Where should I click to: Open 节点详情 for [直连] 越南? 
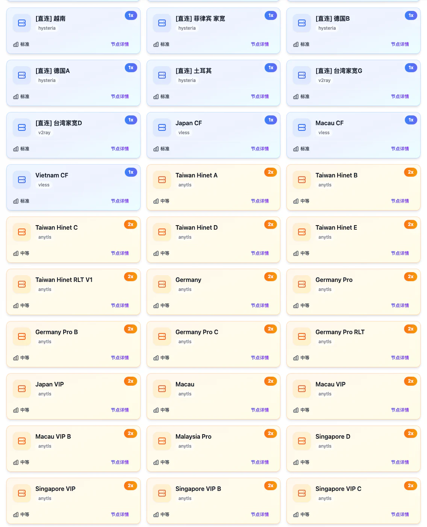120,44
